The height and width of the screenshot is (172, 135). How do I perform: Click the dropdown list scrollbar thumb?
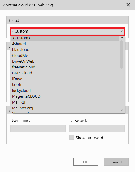click(x=121, y=55)
